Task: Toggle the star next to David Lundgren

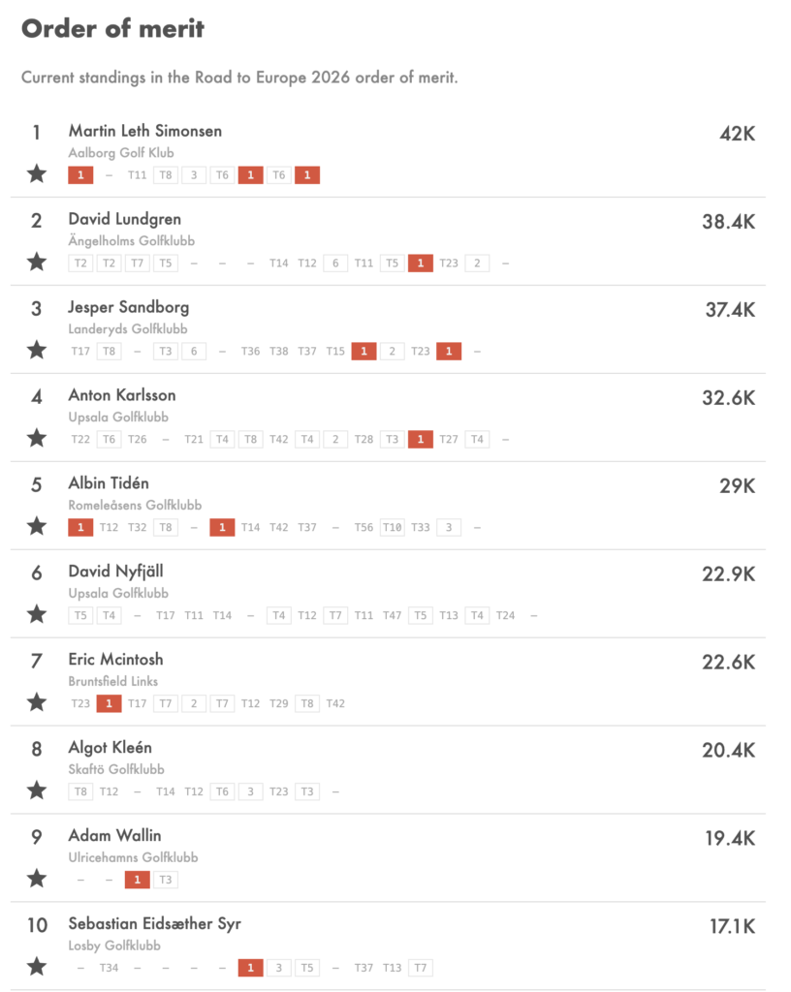Action: pos(37,262)
